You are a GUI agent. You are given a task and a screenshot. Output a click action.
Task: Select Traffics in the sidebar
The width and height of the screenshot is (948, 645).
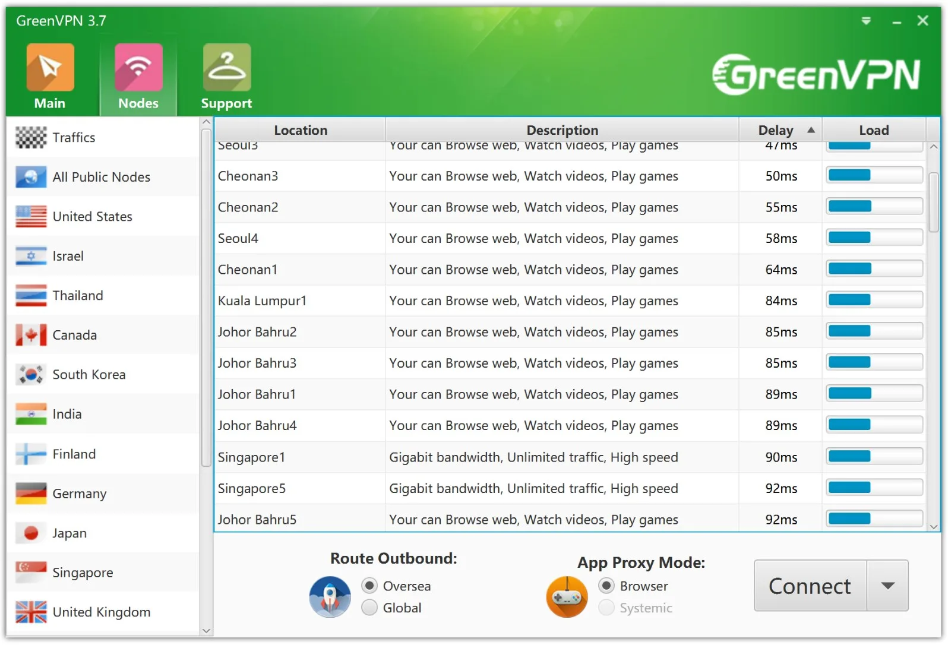coord(103,137)
